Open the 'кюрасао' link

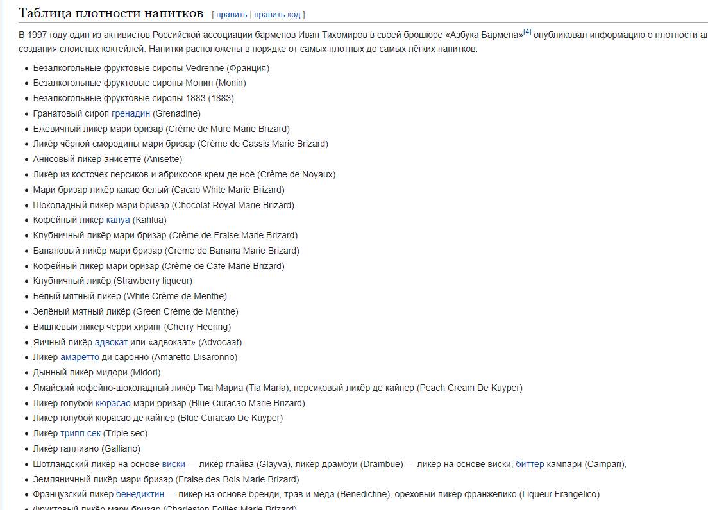click(x=113, y=403)
